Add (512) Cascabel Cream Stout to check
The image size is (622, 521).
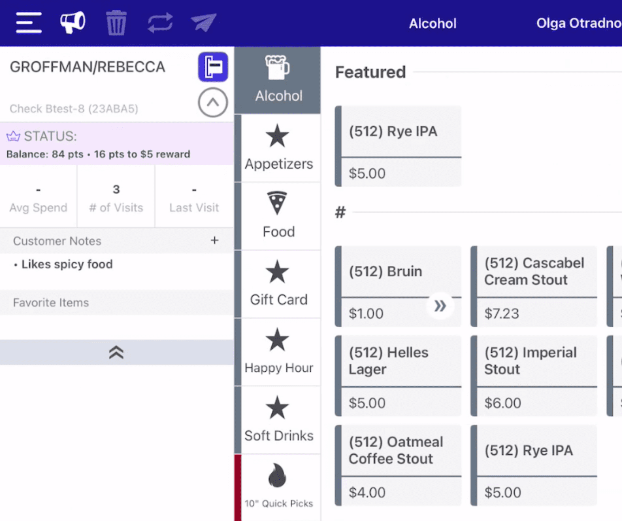tap(534, 286)
